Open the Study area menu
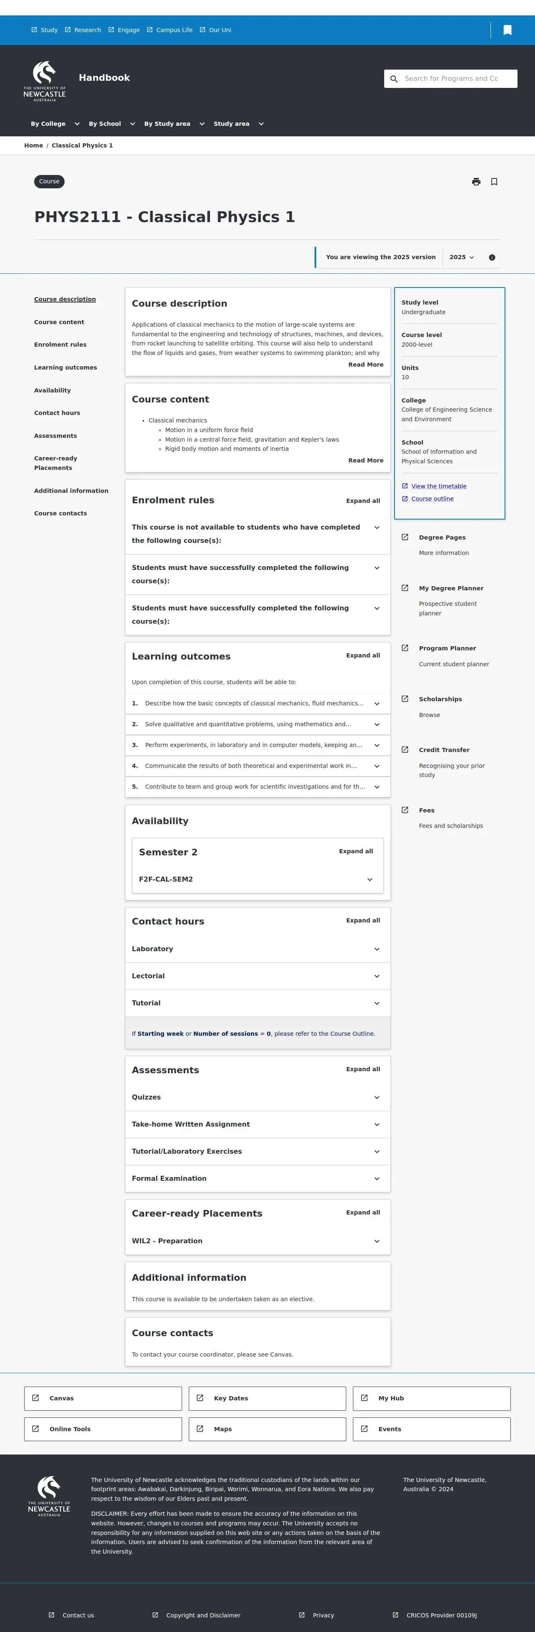 pos(238,124)
